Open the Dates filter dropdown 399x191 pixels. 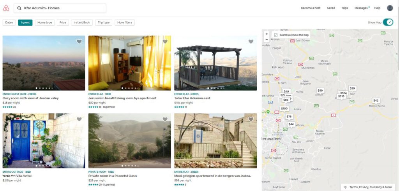coord(9,23)
